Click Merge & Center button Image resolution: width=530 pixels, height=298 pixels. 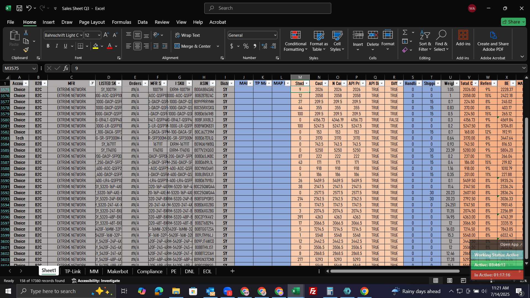[193, 46]
